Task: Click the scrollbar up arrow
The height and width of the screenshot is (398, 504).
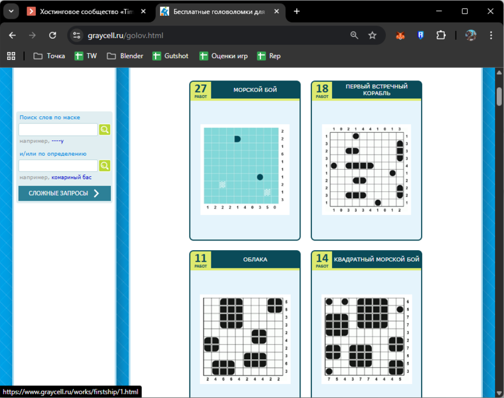Action: [x=499, y=73]
